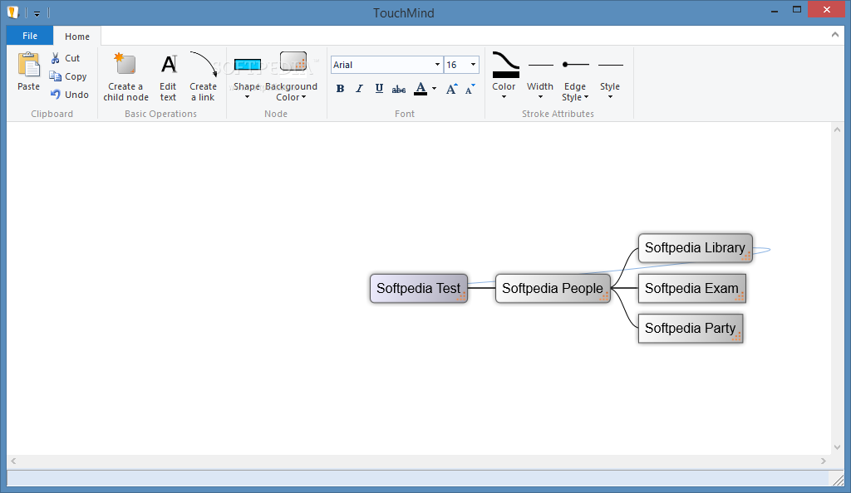
Task: Undo the last action
Action: (x=70, y=95)
